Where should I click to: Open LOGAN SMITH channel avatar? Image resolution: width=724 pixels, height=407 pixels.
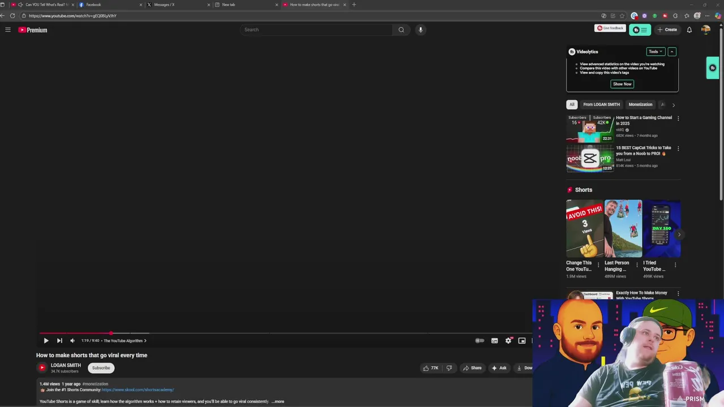(x=42, y=367)
